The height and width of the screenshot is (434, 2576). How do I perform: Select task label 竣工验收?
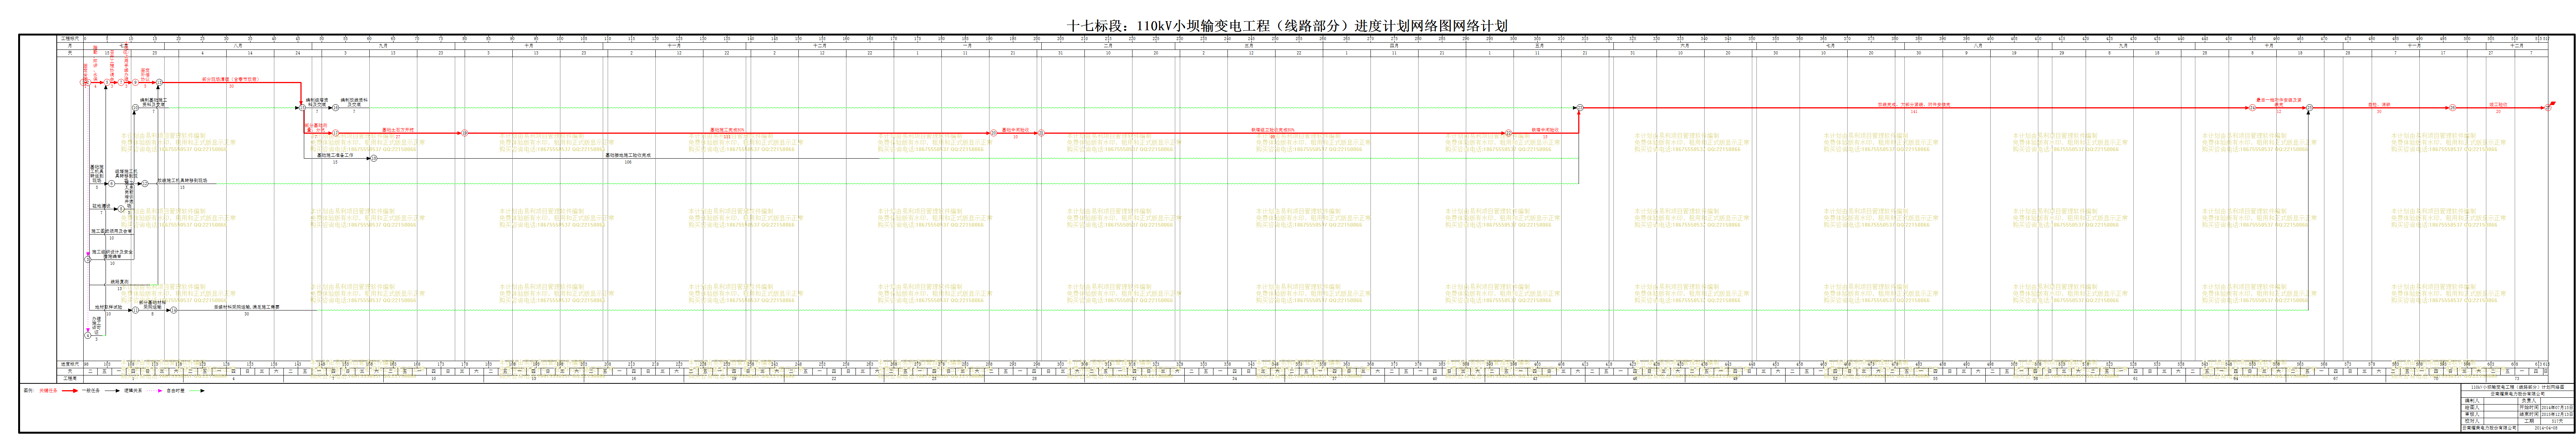[2498, 105]
